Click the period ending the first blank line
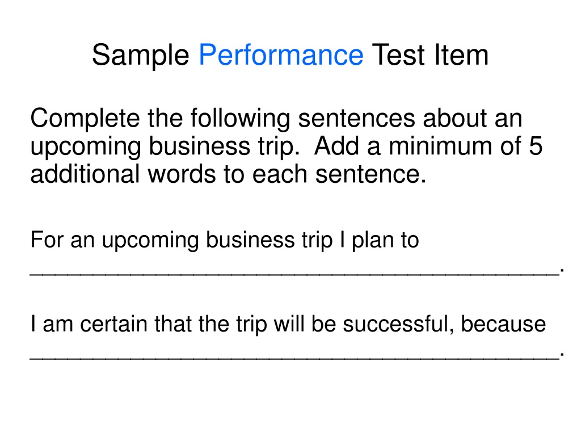 [x=562, y=271]
